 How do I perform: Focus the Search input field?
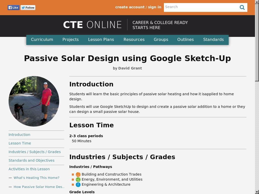[x=201, y=7]
